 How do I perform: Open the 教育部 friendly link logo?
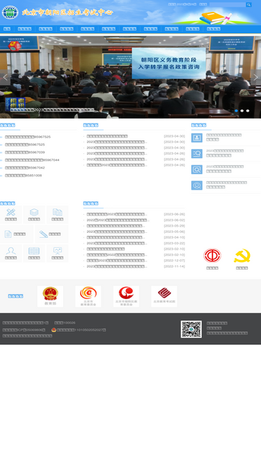(x=50, y=296)
